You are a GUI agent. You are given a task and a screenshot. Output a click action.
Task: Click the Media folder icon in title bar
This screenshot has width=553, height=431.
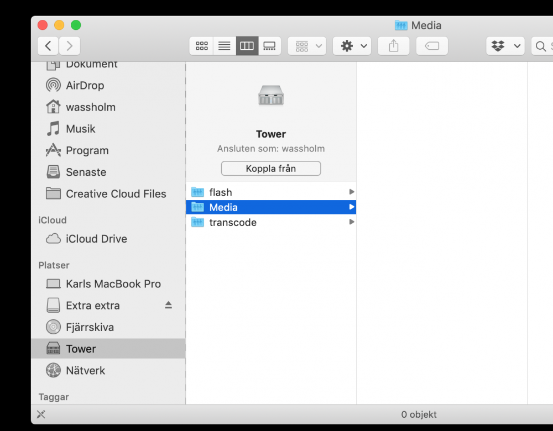401,25
